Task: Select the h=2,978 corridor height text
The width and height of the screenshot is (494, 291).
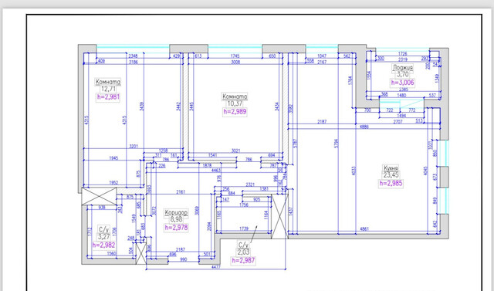Action: 177,228
